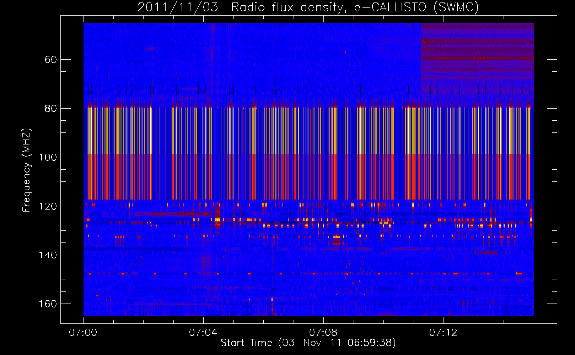
Task: Click the 'Start Time (03-Nov-11 06:59:38)' label
Action: (x=308, y=343)
